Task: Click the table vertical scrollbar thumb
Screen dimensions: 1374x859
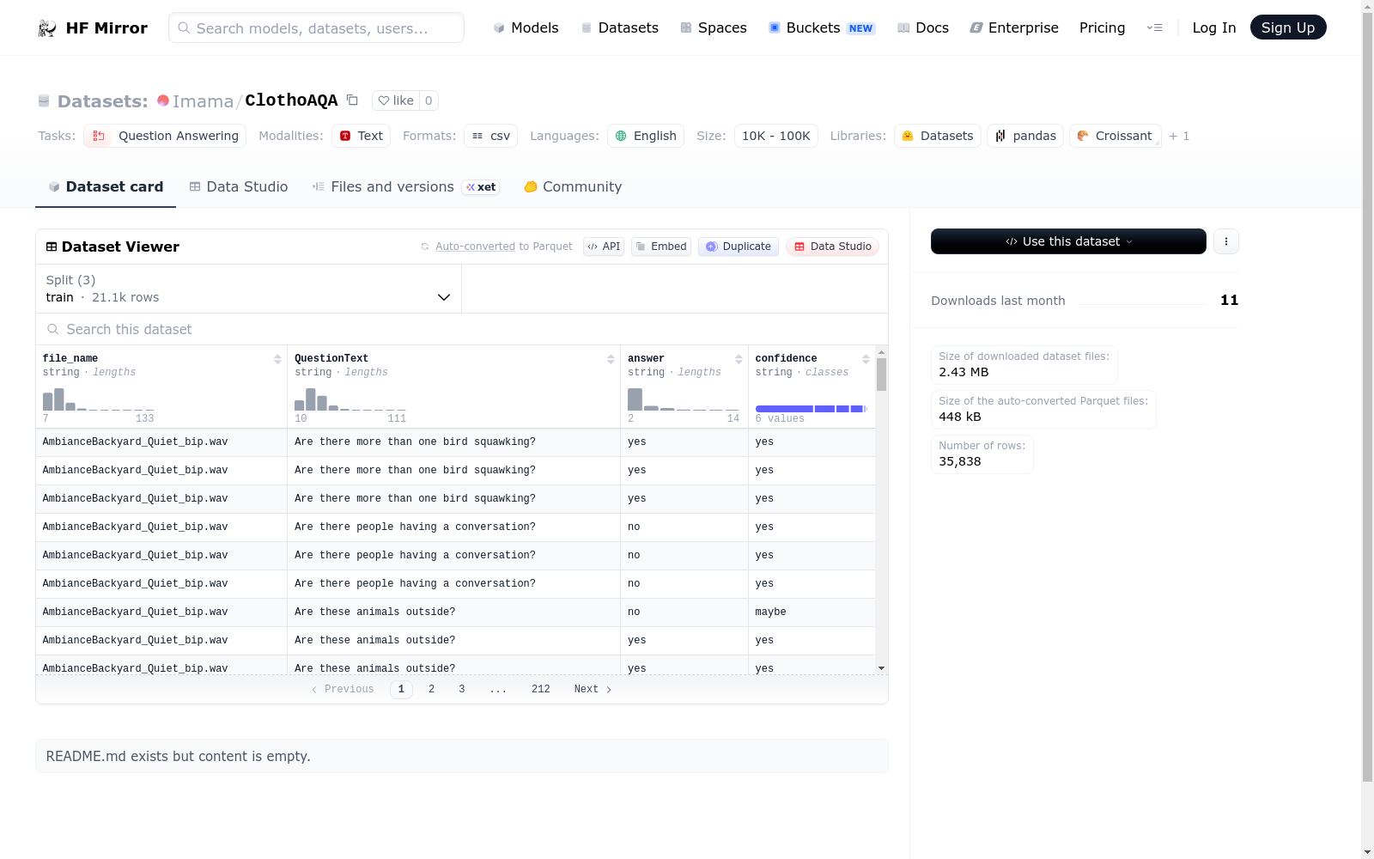Action: (881, 375)
